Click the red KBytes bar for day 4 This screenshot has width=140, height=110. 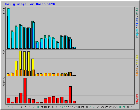click(21, 98)
